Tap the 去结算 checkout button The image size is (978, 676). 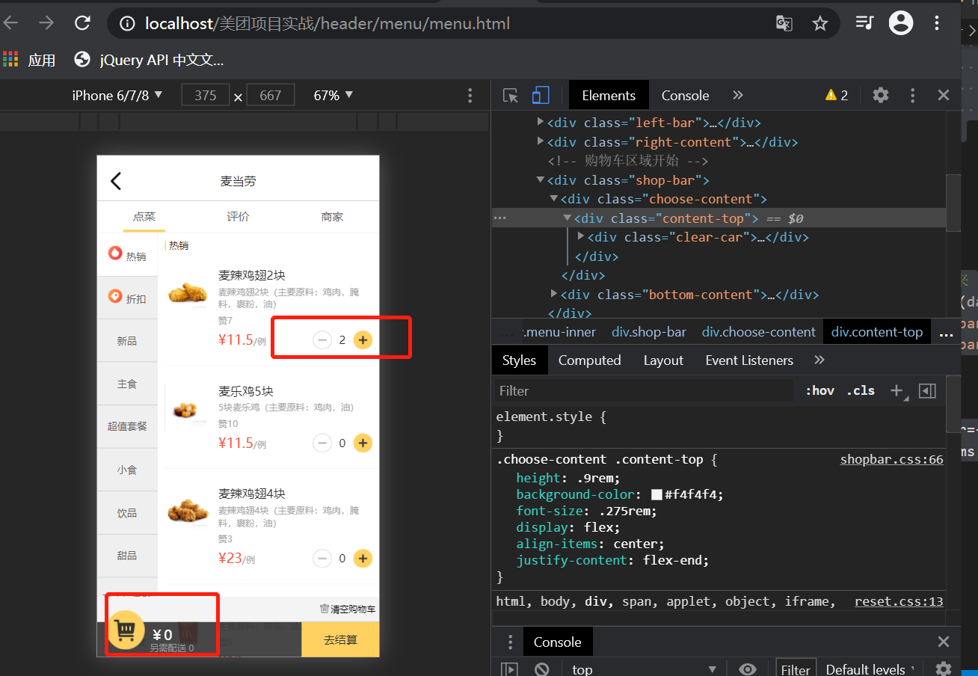[x=340, y=640]
